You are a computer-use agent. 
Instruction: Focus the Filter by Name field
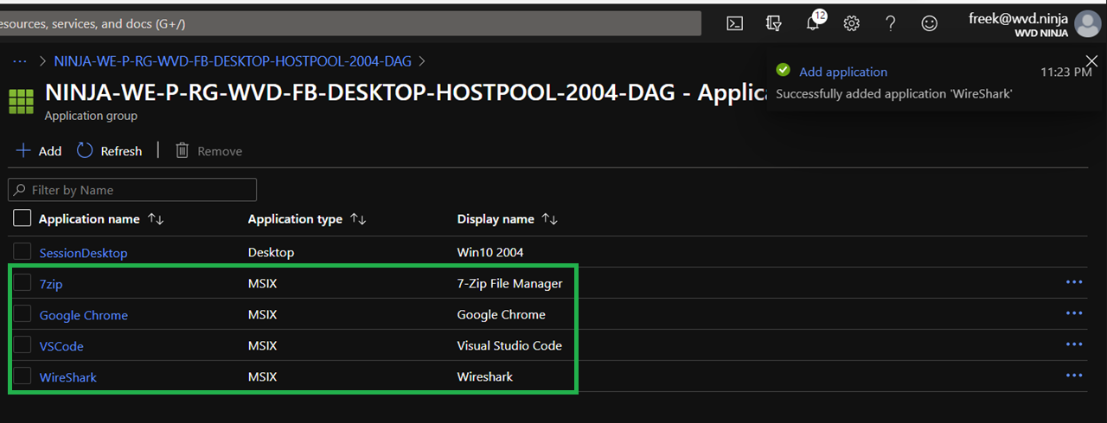[132, 190]
